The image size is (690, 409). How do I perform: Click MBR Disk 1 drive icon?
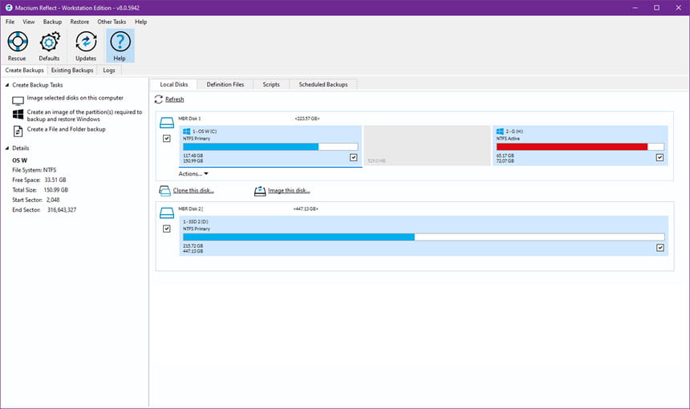167,122
